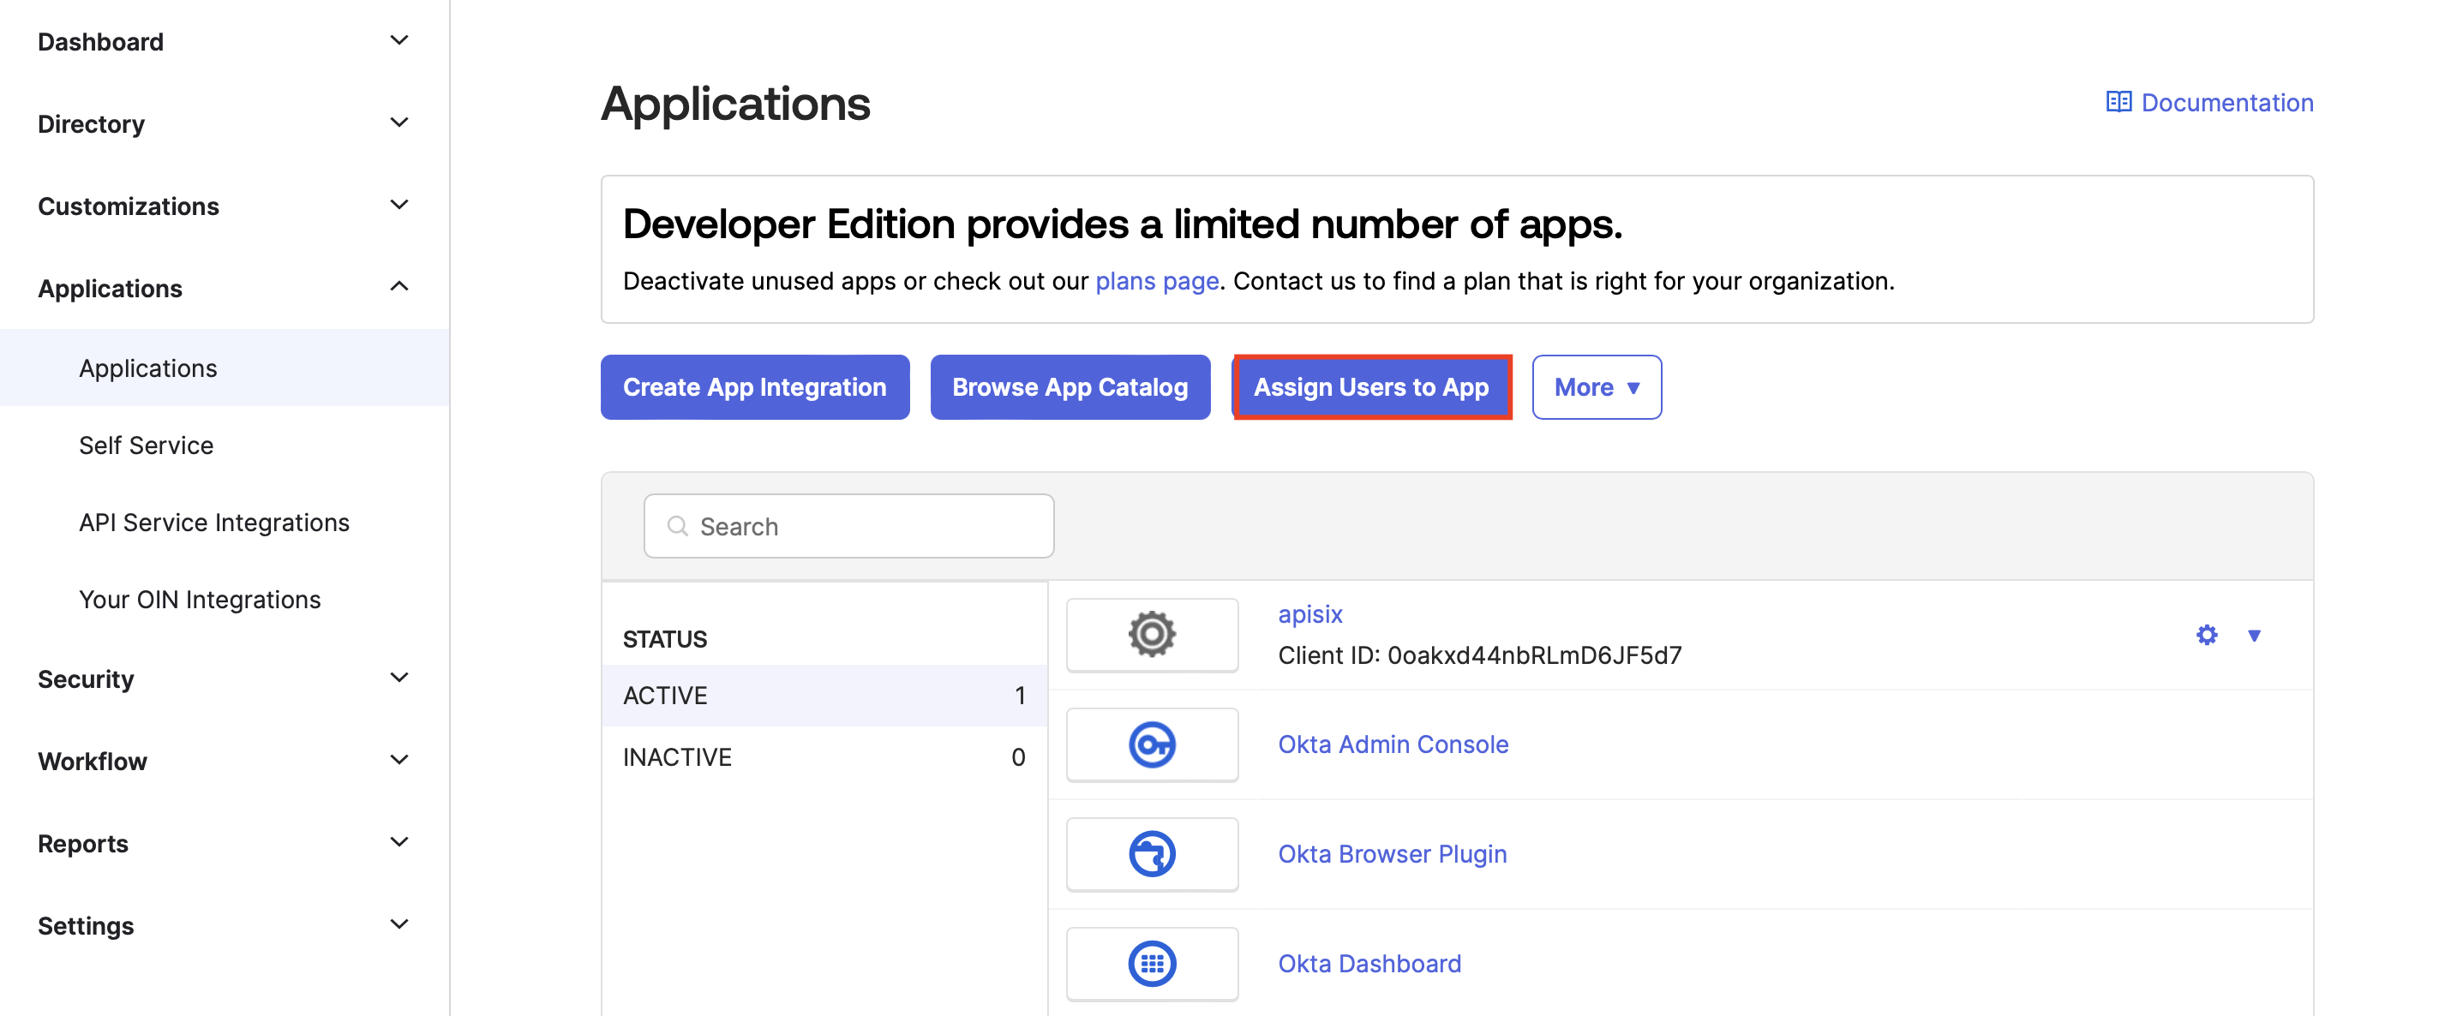Expand the Customizations sidebar section
The image size is (2463, 1016).
[399, 206]
